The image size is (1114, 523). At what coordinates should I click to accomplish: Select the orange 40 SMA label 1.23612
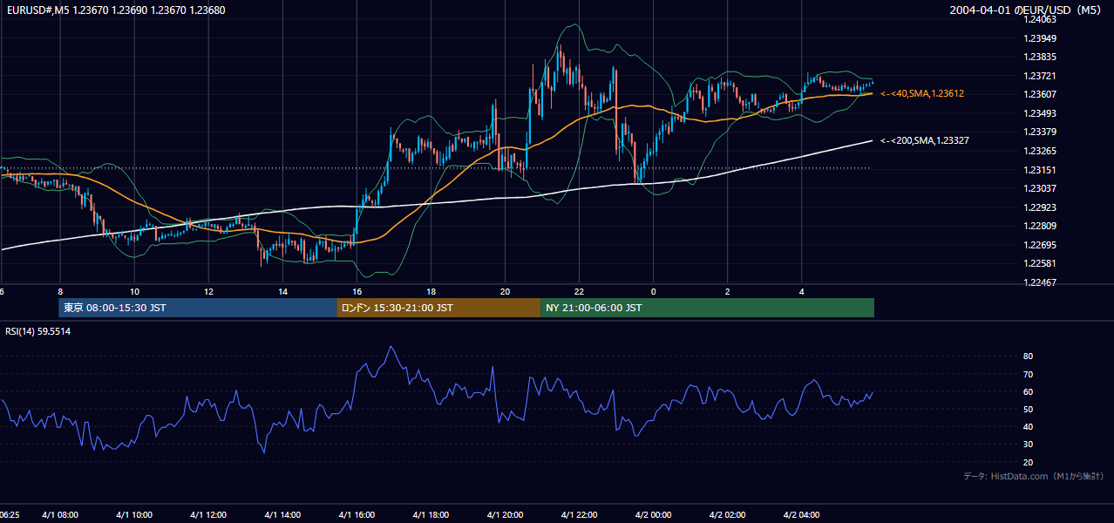922,93
